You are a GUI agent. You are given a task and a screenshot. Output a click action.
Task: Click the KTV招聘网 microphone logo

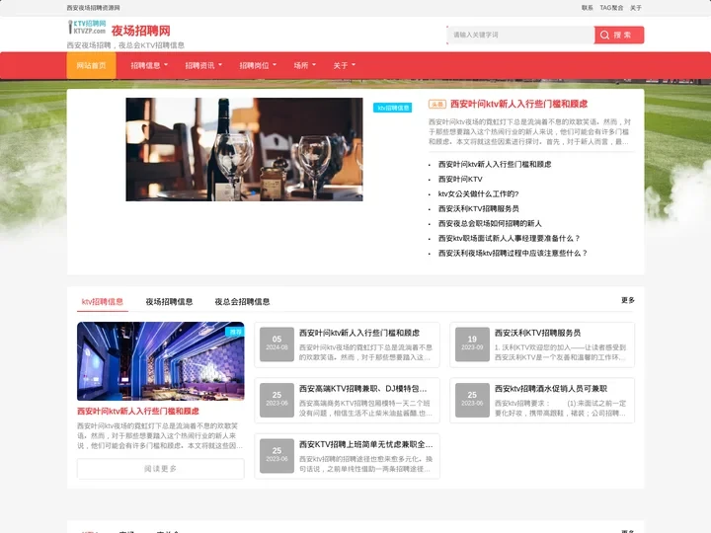point(87,28)
